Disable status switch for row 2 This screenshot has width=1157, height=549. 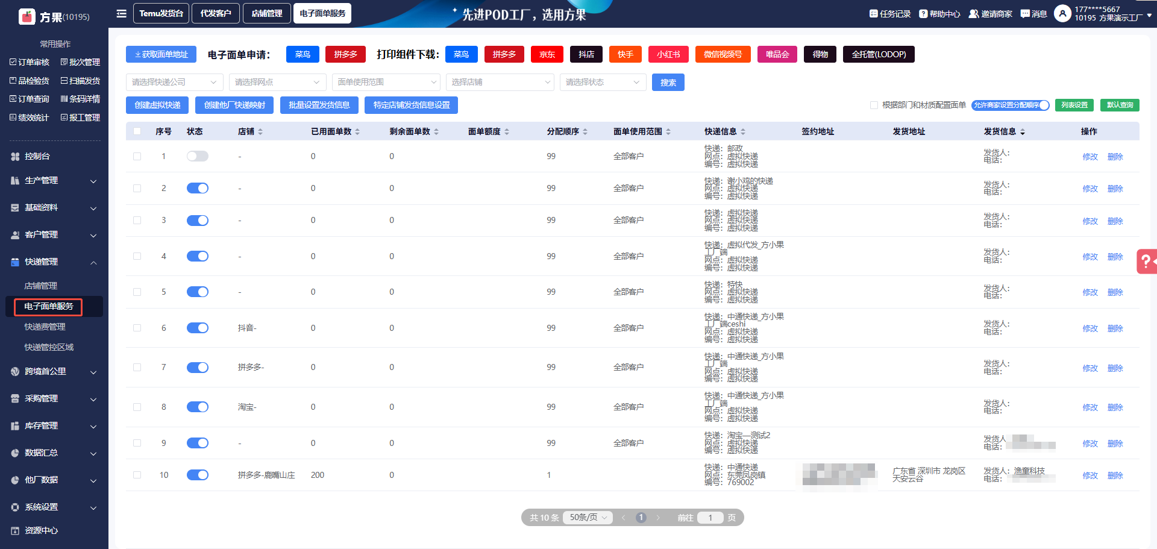point(198,188)
